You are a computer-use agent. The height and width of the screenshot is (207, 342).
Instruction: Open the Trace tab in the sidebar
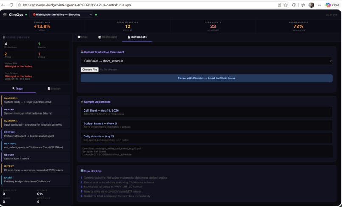pyautogui.click(x=18, y=88)
